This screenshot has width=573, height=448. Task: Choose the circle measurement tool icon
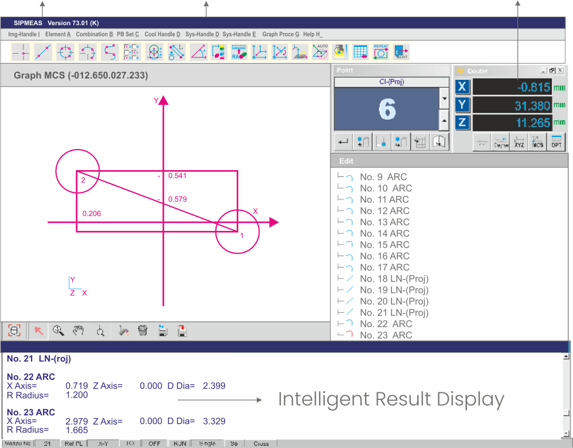point(66,52)
